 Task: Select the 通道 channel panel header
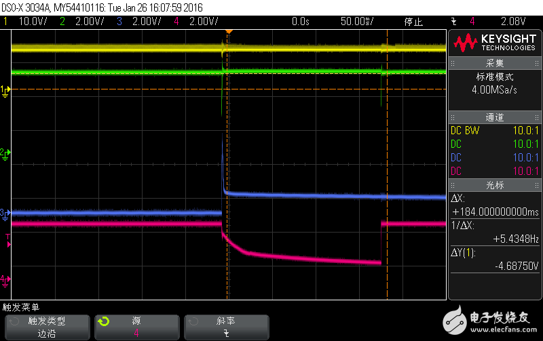[x=495, y=117]
